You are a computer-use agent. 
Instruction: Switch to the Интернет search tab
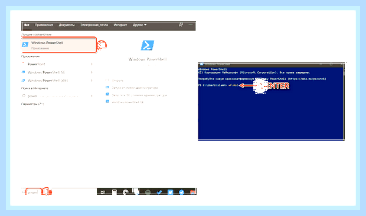point(120,25)
